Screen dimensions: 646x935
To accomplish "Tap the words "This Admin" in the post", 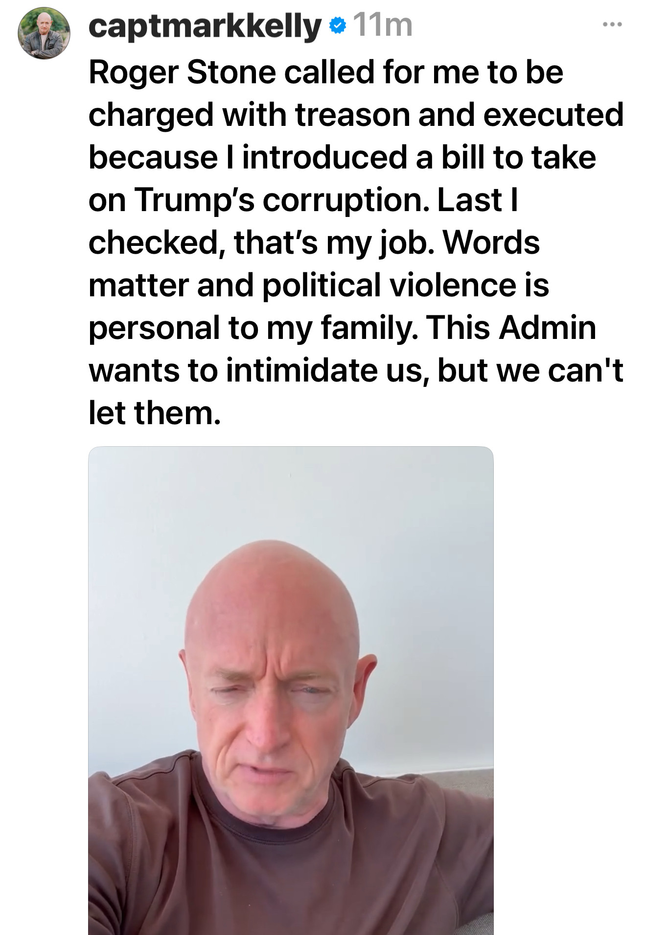I will tap(511, 327).
